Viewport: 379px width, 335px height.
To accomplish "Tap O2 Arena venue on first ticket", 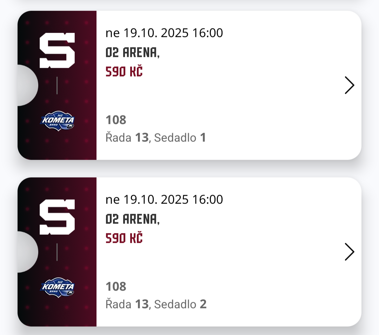I will (x=132, y=53).
